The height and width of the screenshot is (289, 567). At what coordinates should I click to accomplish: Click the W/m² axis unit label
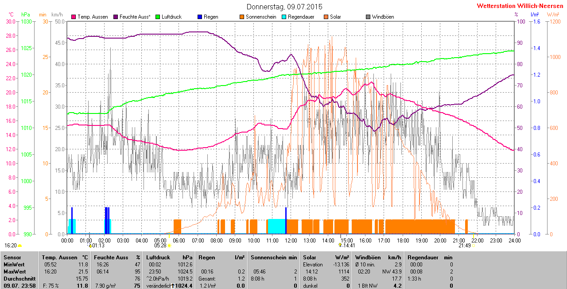(553, 15)
